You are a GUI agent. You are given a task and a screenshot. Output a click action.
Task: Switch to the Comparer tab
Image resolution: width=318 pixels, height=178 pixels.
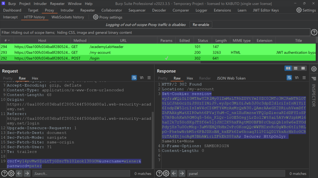(x=181, y=10)
